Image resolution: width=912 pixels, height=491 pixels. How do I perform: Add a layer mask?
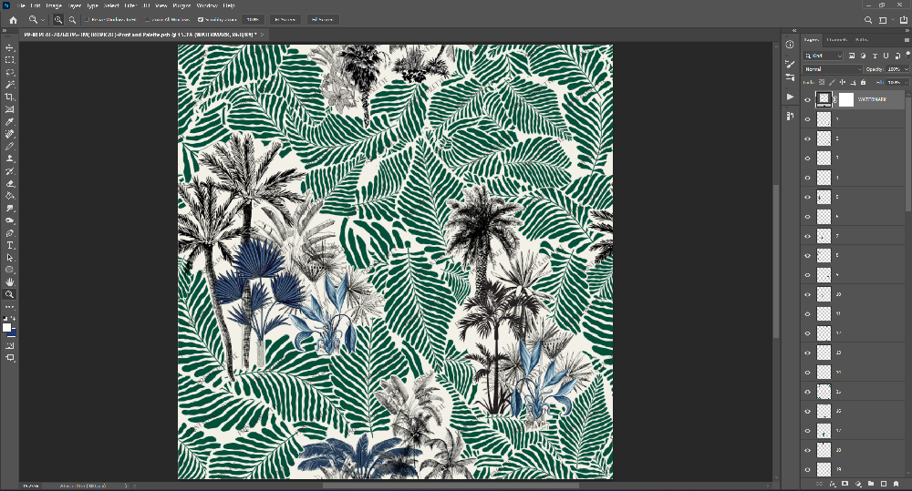pyautogui.click(x=845, y=484)
